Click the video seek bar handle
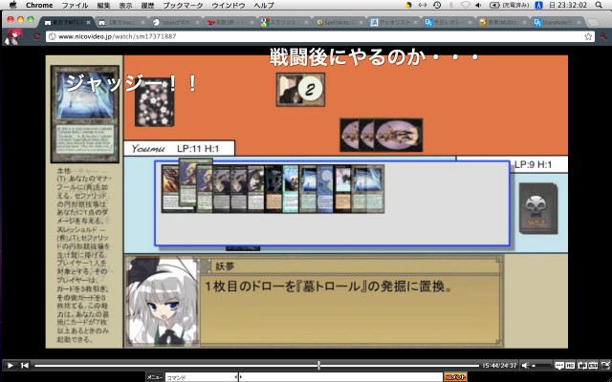This screenshot has width=612, height=382. pyautogui.click(x=318, y=365)
